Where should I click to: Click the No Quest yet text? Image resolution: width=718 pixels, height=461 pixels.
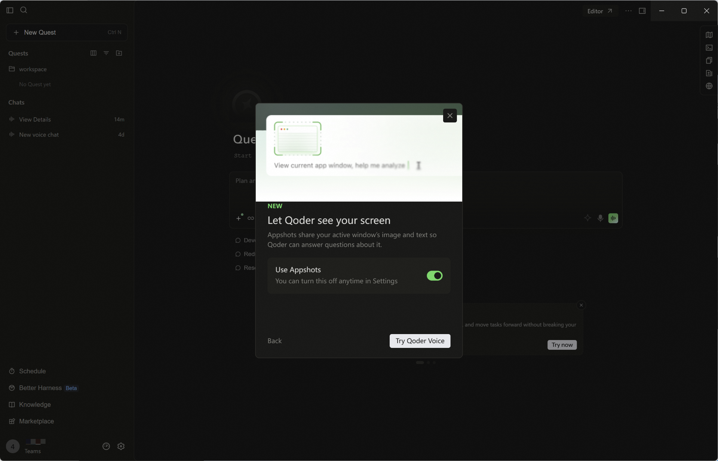click(x=35, y=84)
